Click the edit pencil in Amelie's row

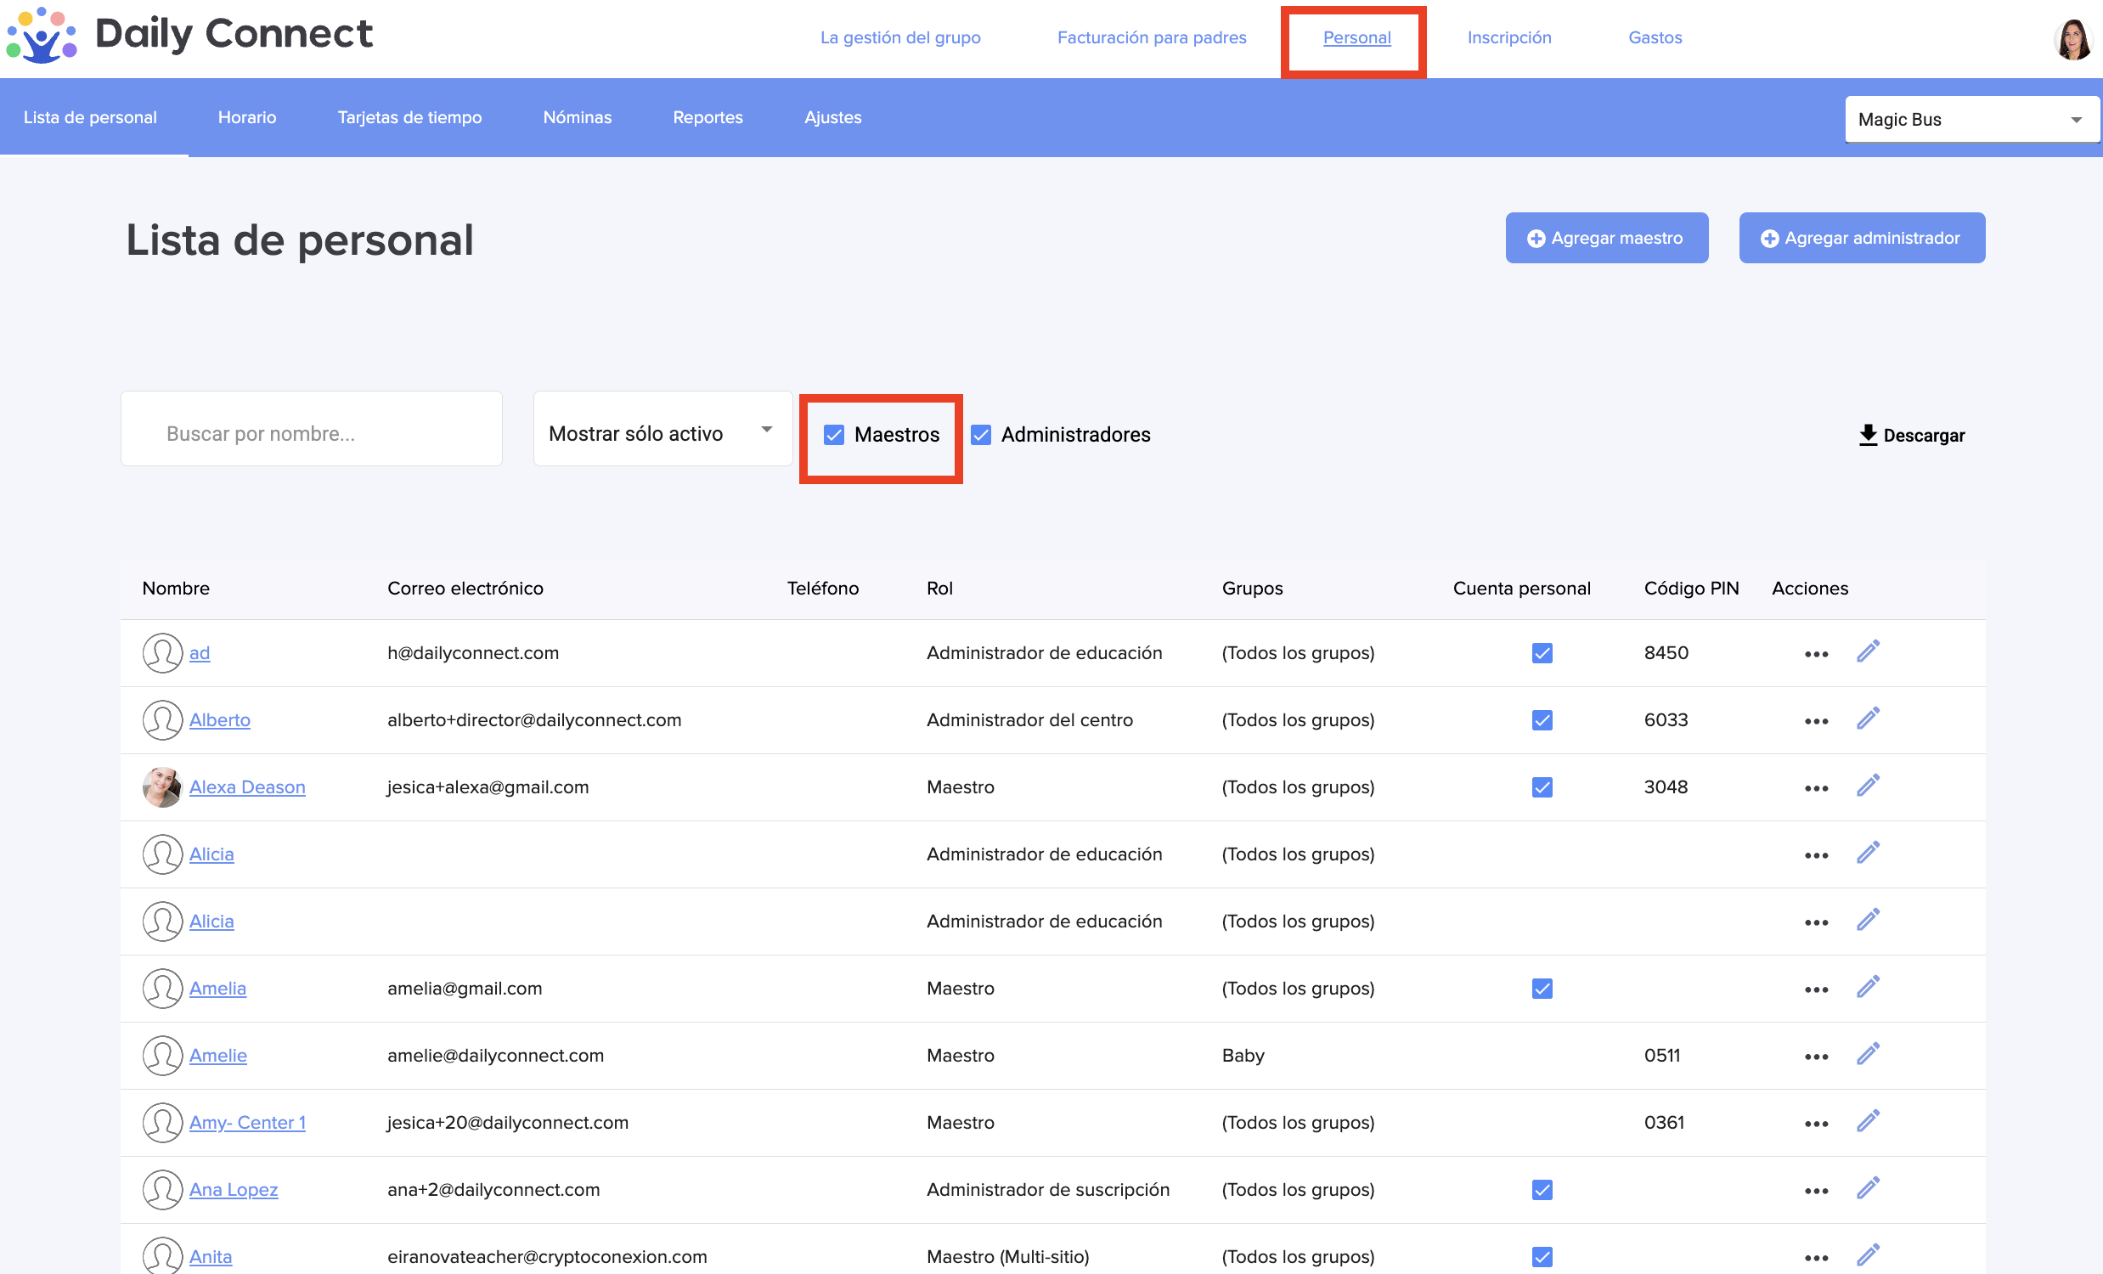1868,1055
